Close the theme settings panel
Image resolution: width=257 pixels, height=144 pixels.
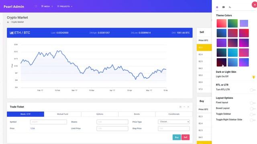tap(254, 5)
